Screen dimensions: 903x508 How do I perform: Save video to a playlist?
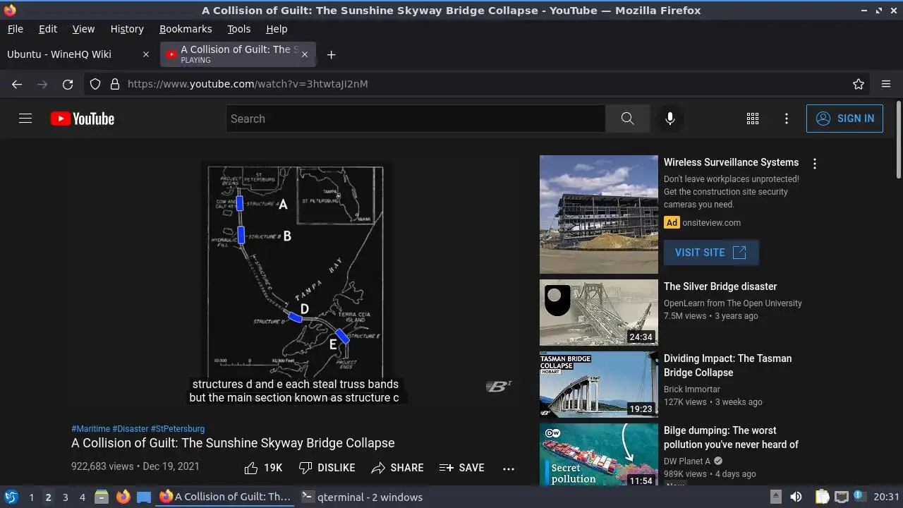coord(461,468)
